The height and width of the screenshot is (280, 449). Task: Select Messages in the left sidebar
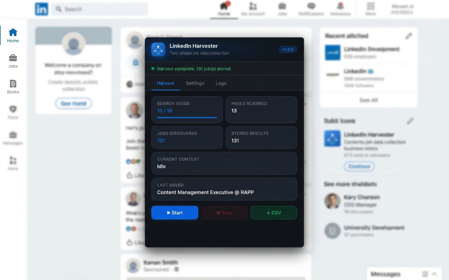tap(13, 138)
